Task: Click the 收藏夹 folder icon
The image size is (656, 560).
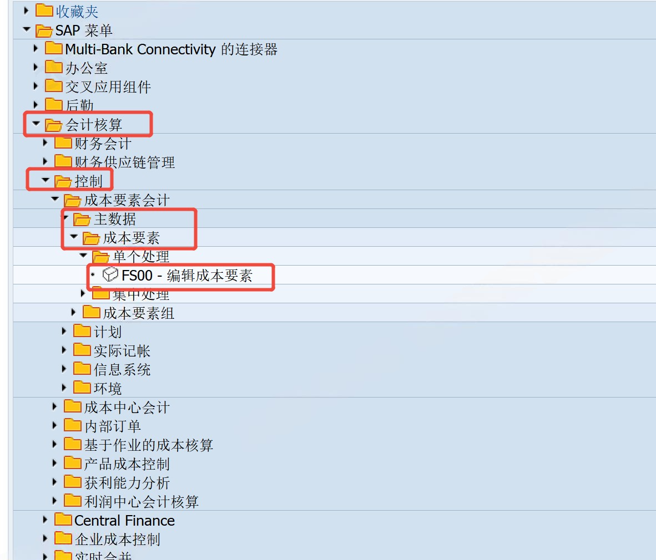Action: (44, 10)
